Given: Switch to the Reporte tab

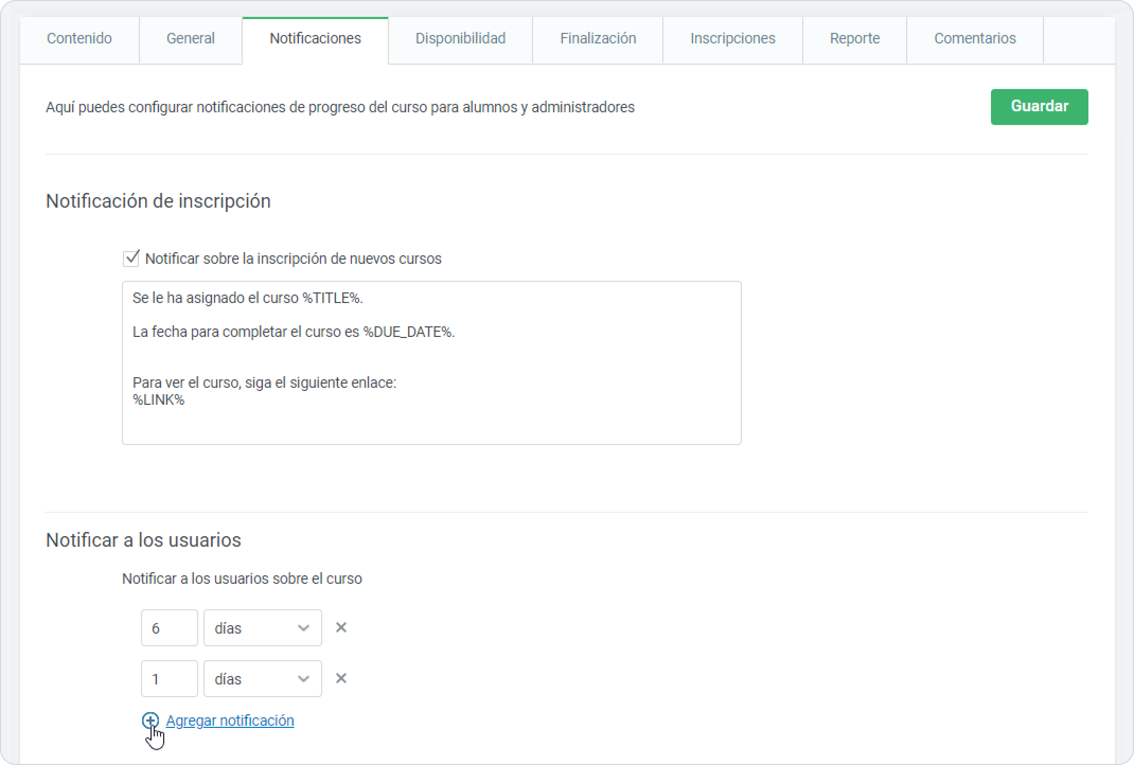Looking at the screenshot, I should pyautogui.click(x=854, y=39).
